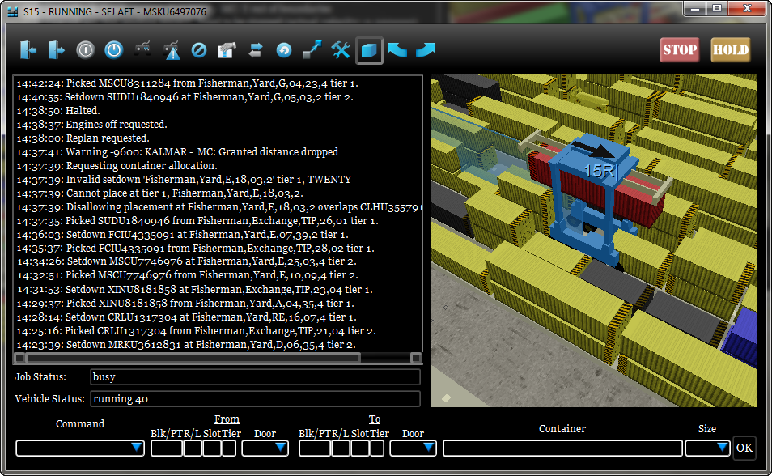Open the Command dropdown
This screenshot has width=772, height=476.
coord(80,448)
